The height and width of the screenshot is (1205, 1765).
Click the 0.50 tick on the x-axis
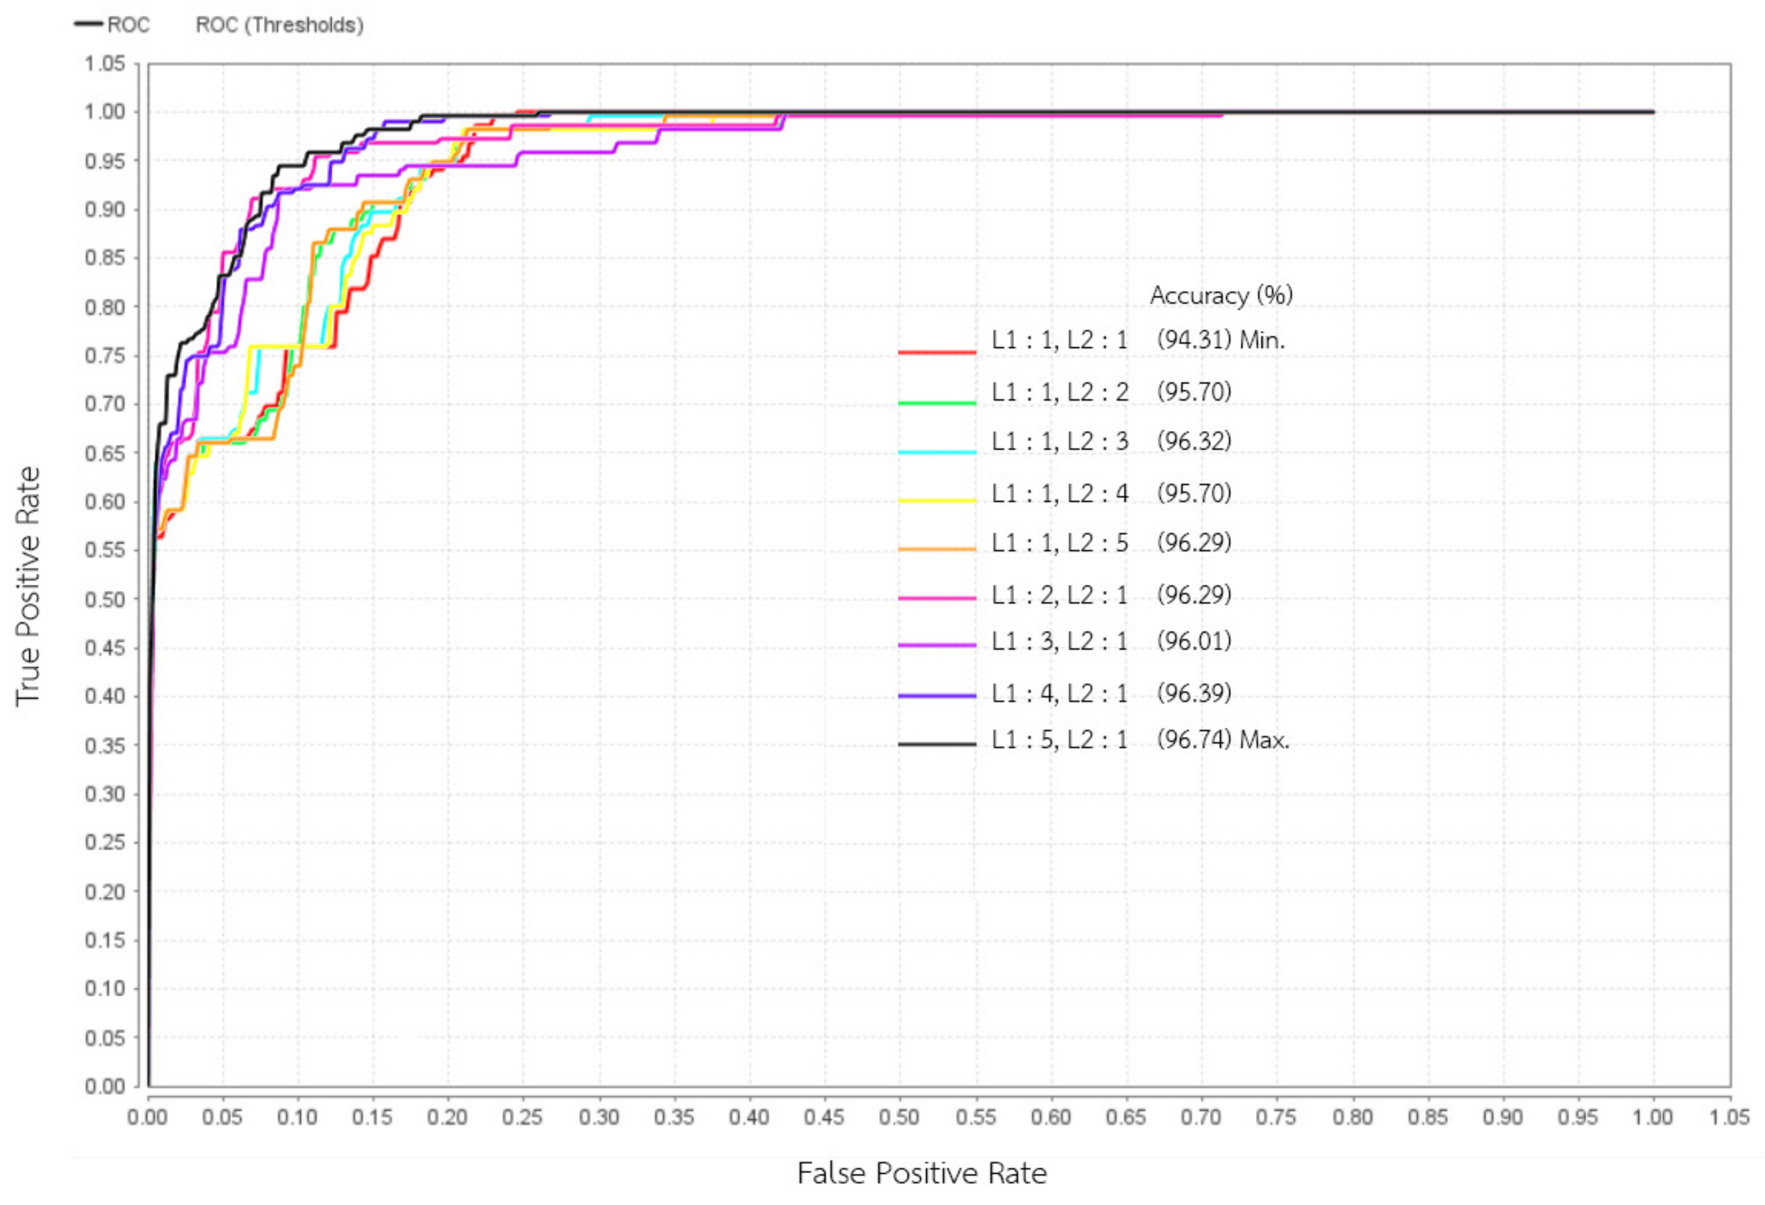pyautogui.click(x=899, y=1118)
